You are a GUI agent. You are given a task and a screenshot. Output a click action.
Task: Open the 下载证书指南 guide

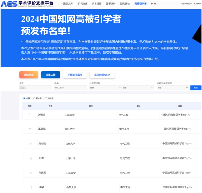coord(75,75)
